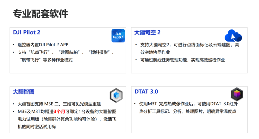
Task: Click the line starting 使用M3T 完成热成像作业后
Action: (x=188, y=104)
